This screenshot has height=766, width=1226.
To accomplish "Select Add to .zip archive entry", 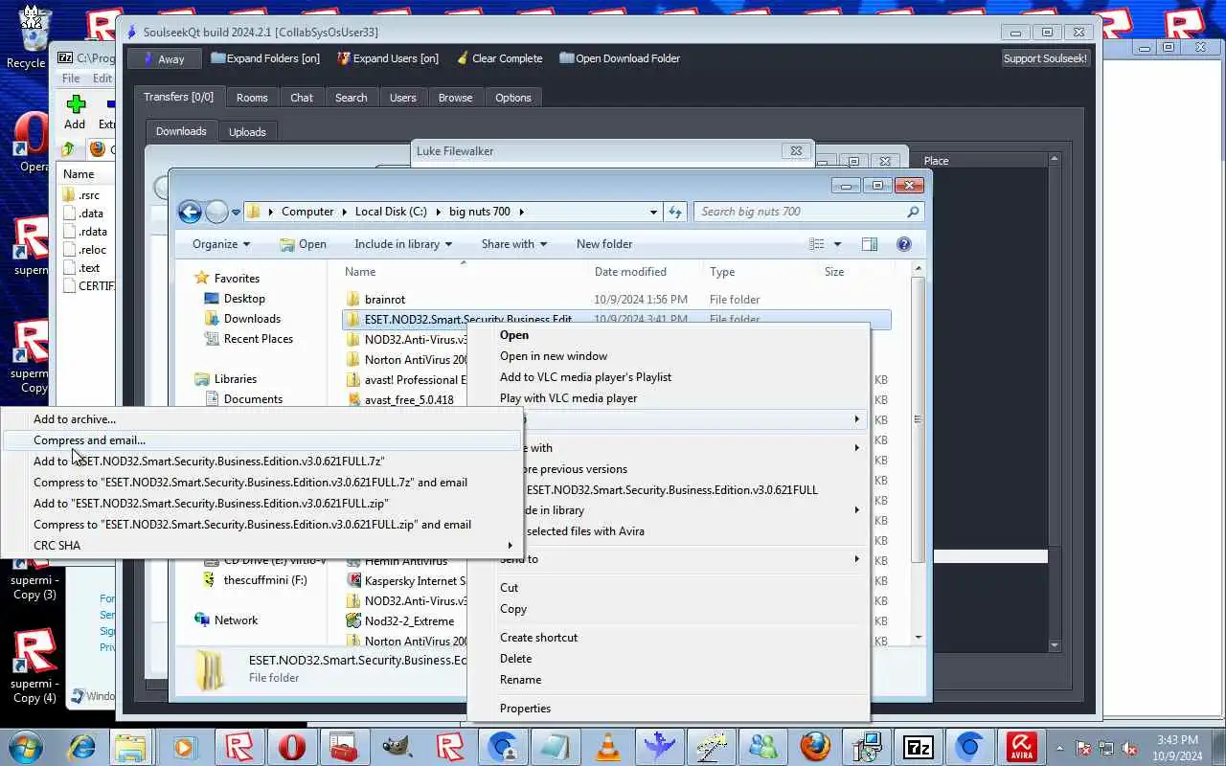I will (262, 504).
